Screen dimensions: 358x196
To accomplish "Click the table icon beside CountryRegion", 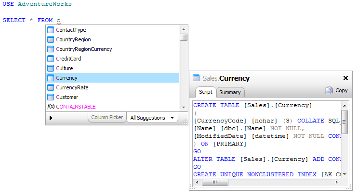I will tap(51, 39).
